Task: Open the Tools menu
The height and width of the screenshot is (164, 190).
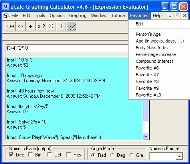Action: tap(40, 15)
